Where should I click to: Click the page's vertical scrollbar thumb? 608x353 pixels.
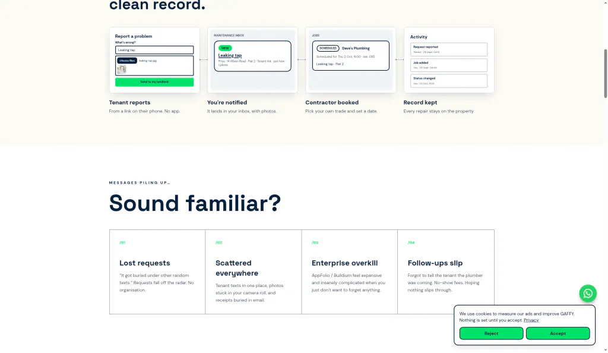click(605, 74)
